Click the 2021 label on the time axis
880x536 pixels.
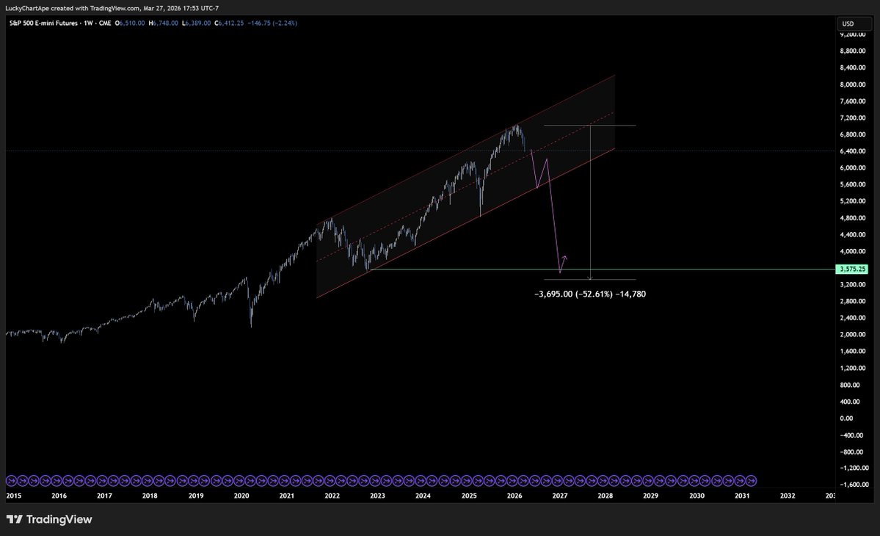[287, 496]
